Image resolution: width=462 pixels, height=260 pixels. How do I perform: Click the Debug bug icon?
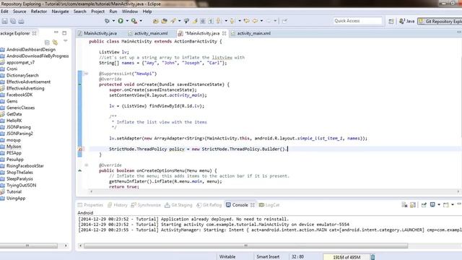click(x=108, y=21)
